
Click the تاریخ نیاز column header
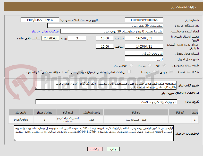coord(21,112)
